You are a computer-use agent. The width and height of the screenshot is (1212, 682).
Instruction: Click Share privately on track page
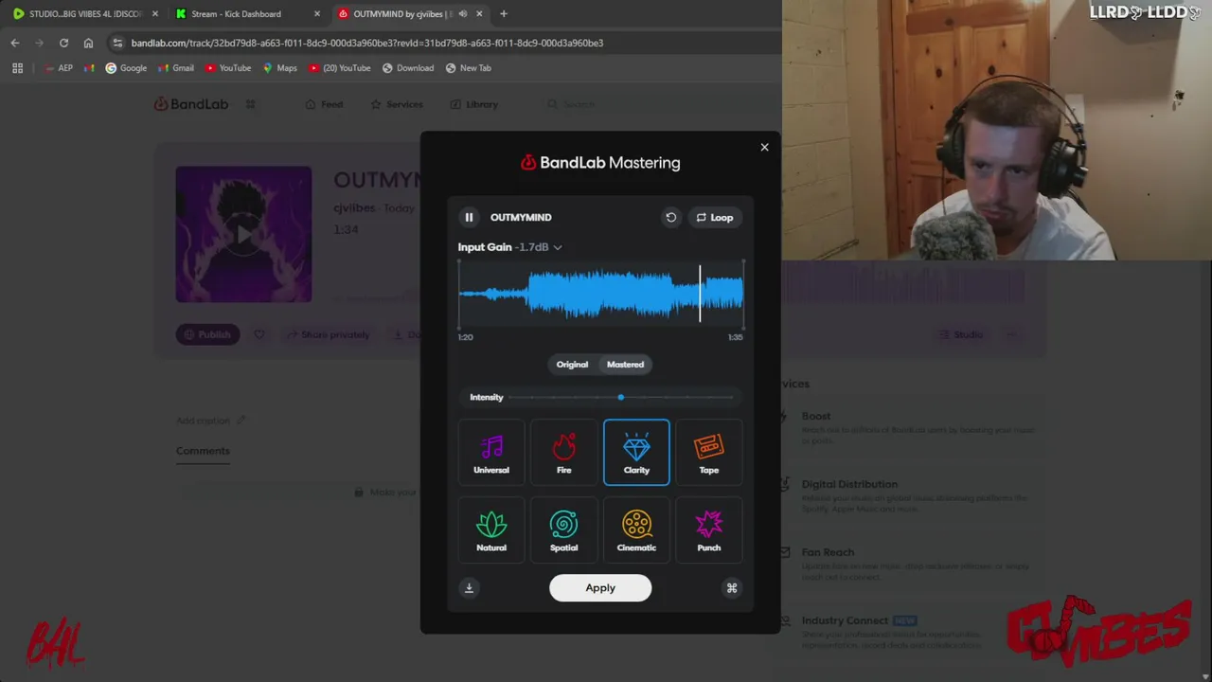(328, 334)
